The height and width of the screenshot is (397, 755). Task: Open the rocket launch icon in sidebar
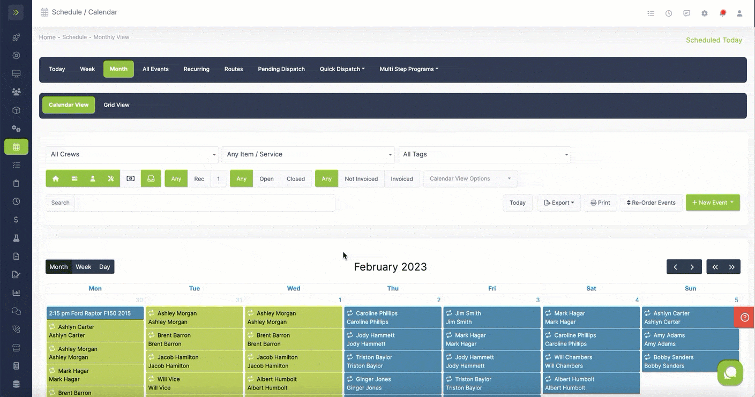click(x=16, y=38)
